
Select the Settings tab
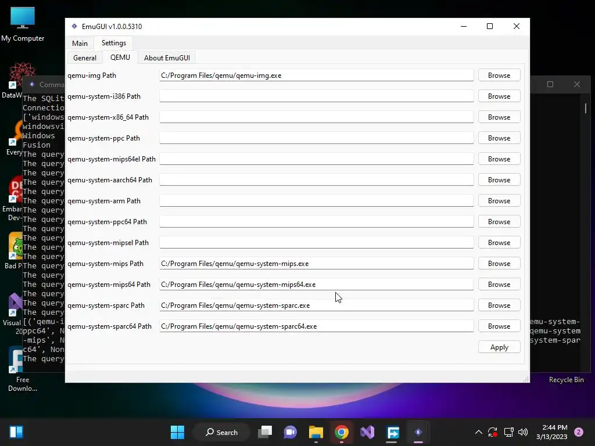(114, 43)
